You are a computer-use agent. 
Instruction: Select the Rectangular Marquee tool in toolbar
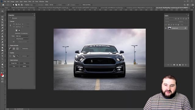2,14
